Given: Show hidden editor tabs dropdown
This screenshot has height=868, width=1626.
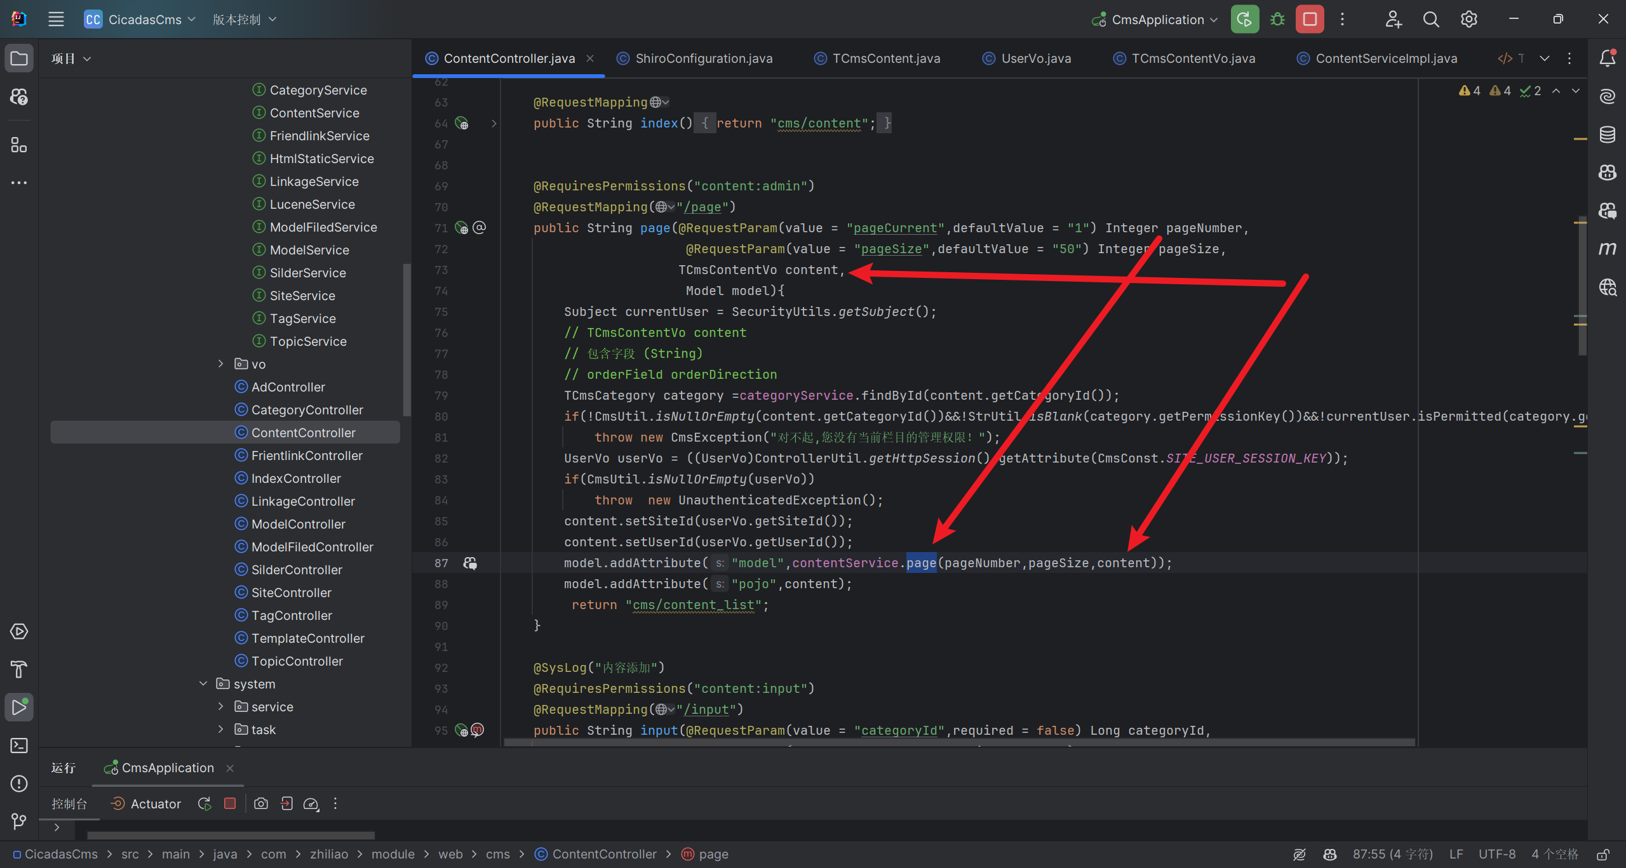Looking at the screenshot, I should pyautogui.click(x=1545, y=58).
